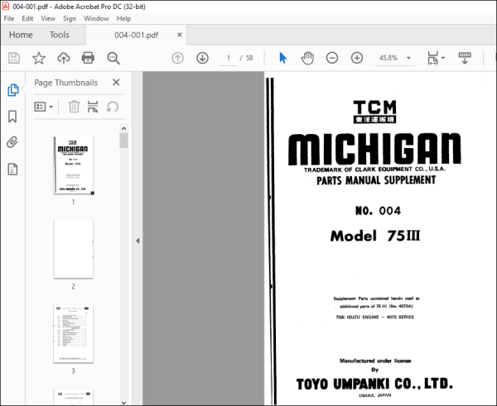
Task: Zoom out with the minus button
Action: (x=332, y=58)
